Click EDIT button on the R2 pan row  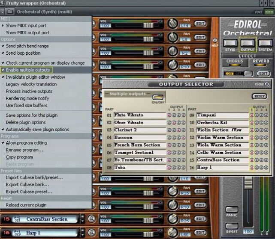(200, 51)
